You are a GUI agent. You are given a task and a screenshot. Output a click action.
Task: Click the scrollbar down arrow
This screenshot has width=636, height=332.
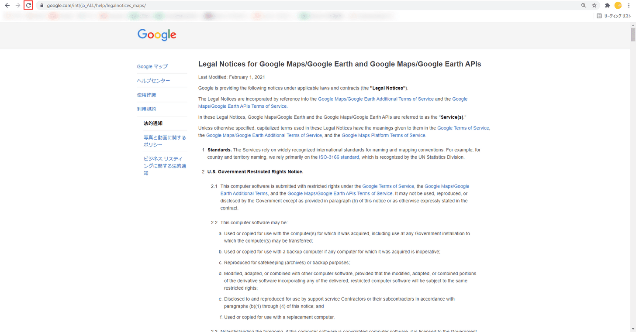[633, 329]
